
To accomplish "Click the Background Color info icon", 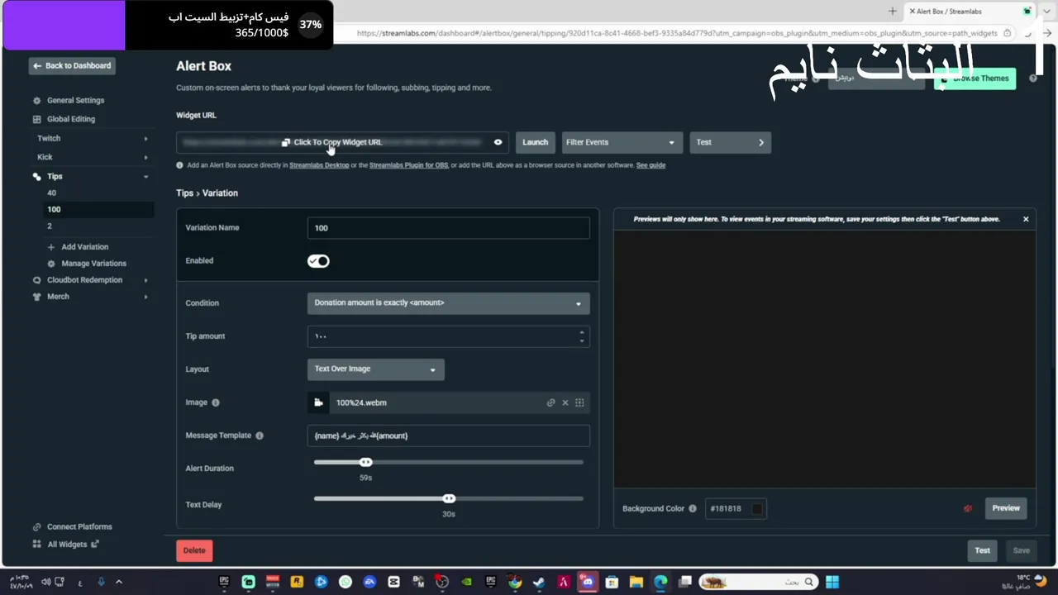I will click(x=693, y=509).
